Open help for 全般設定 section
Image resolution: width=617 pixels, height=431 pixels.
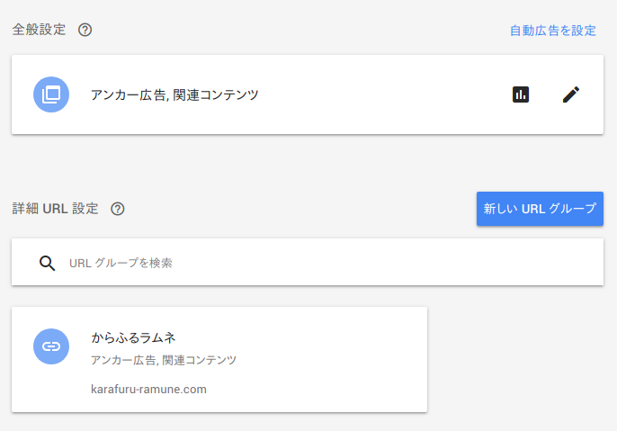[85, 30]
